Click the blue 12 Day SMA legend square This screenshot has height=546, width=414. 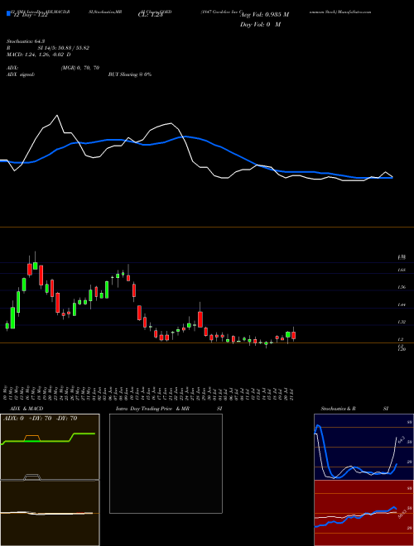coord(8,14)
